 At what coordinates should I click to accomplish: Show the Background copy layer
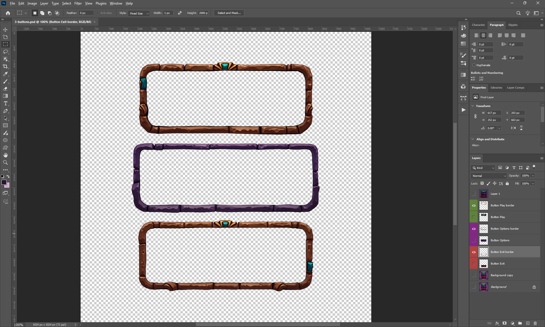tap(474, 275)
